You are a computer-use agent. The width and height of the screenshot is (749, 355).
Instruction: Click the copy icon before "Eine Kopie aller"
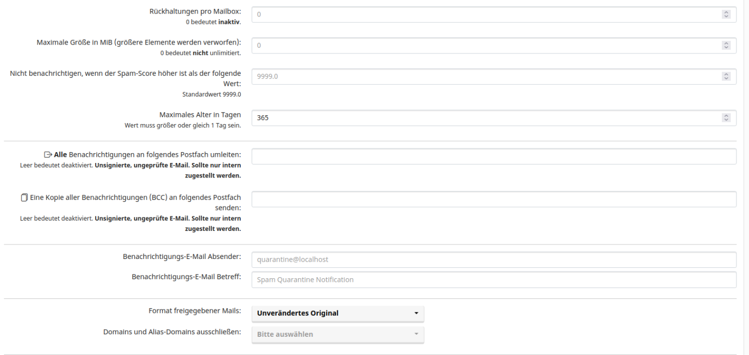tap(23, 197)
